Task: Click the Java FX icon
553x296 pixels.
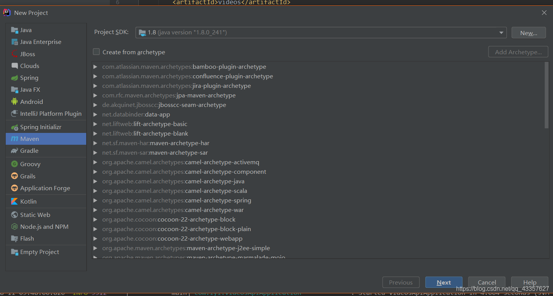Action: point(14,90)
